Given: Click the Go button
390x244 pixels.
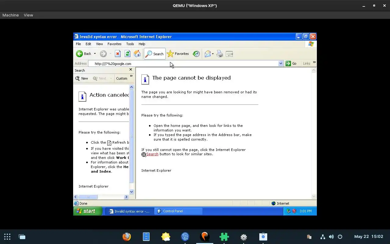Looking at the screenshot, I should coord(291,63).
